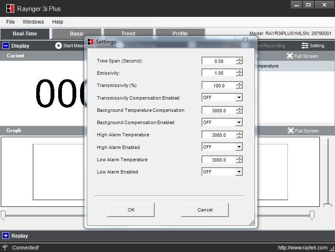Cancel the Settings dialog
The width and height of the screenshot is (335, 252).
click(205, 210)
